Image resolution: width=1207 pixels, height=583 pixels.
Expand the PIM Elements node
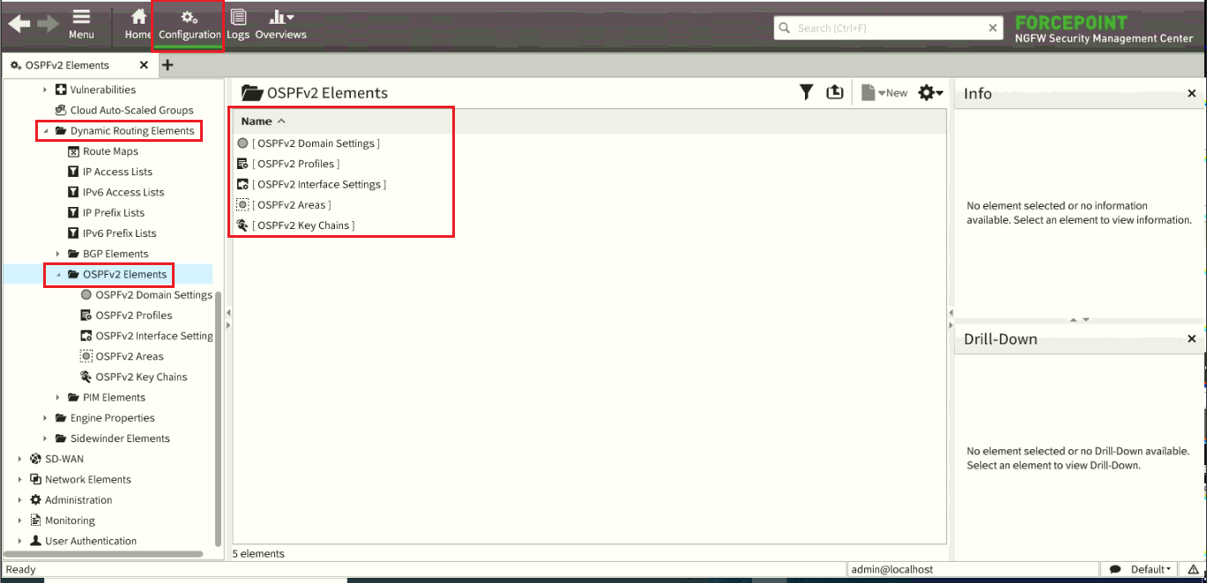[58, 397]
